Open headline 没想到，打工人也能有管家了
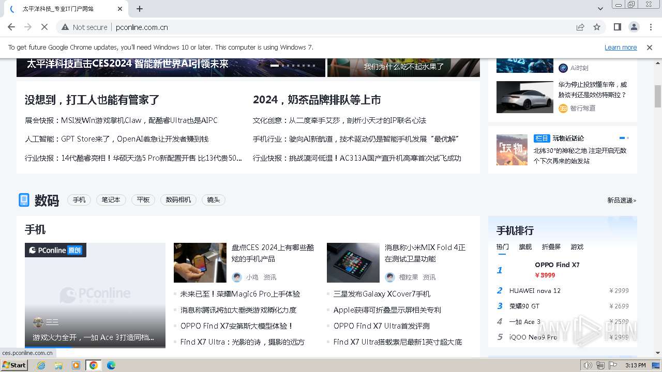Viewport: 662px width, 372px height. (x=92, y=100)
